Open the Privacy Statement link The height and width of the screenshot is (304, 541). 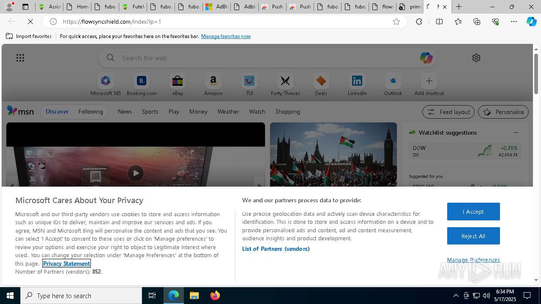click(x=66, y=263)
